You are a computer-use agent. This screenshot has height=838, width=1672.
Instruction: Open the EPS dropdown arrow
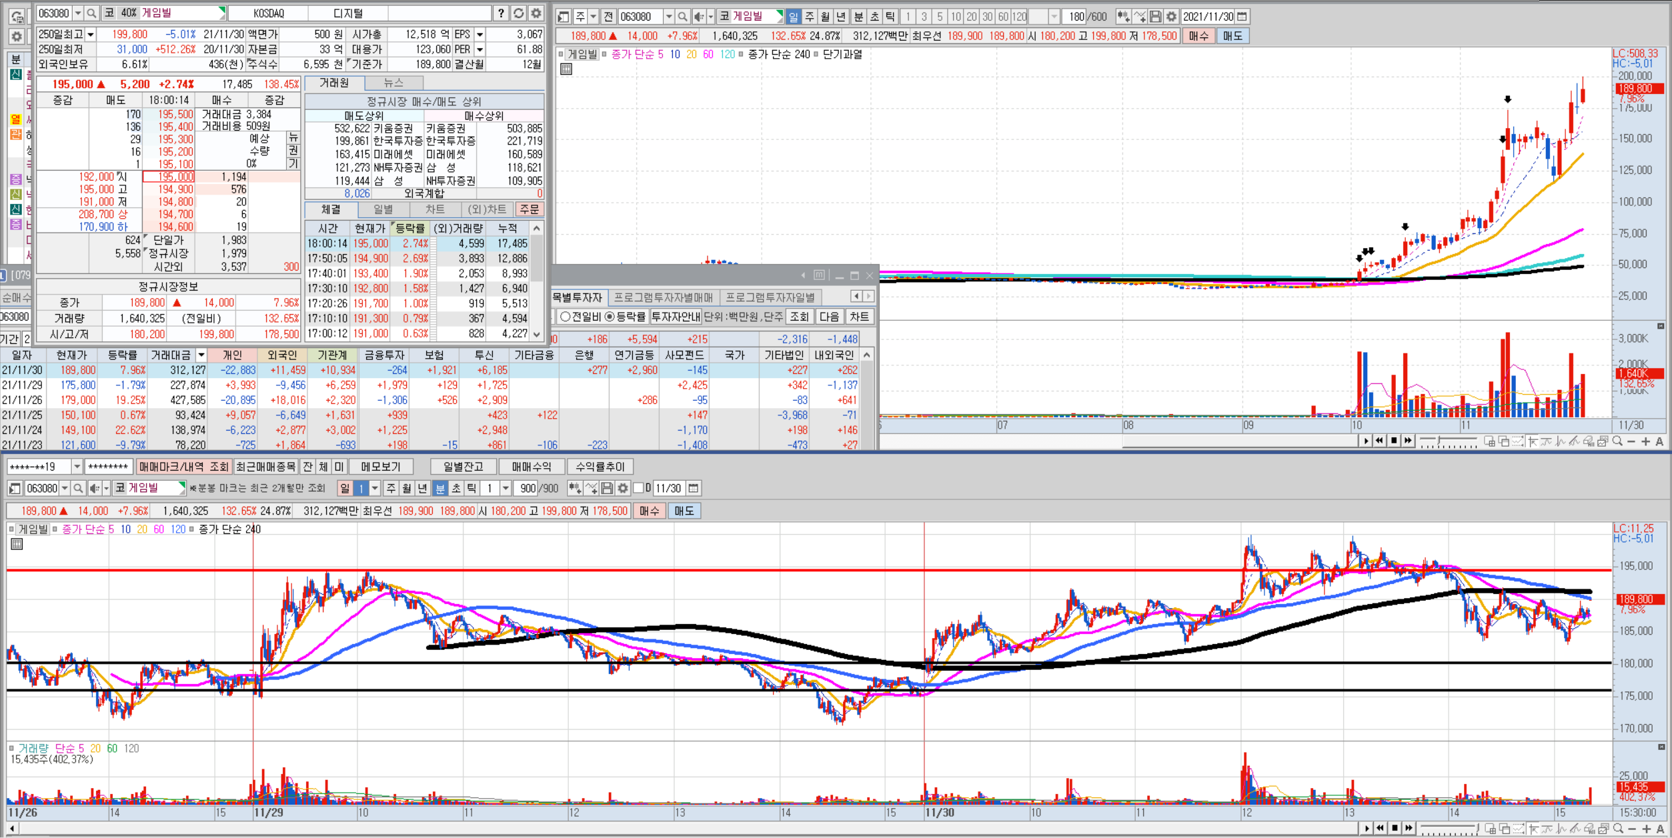click(480, 35)
